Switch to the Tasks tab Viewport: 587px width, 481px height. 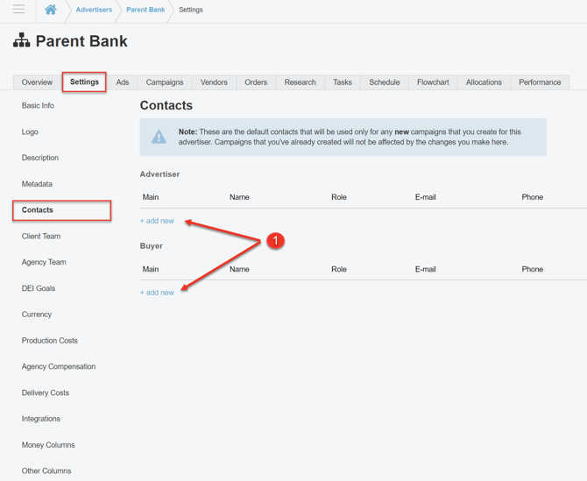pos(343,82)
